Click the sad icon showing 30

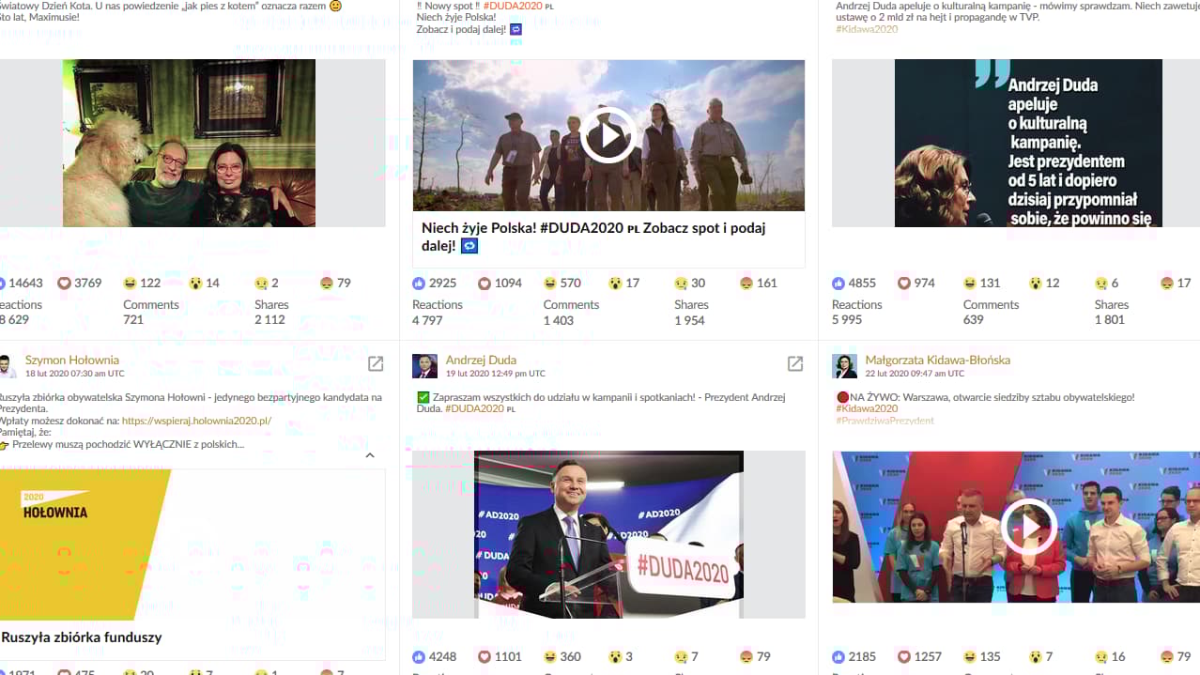pos(681,283)
